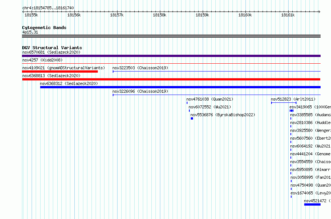
Task: Open variant nsv3226096 (Chaisson2019) label
Action: pyautogui.click(x=140, y=91)
